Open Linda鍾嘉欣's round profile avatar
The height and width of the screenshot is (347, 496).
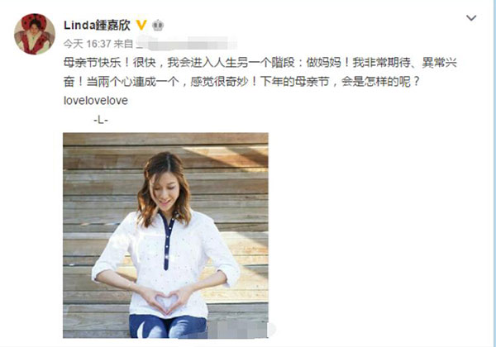[x=35, y=34]
